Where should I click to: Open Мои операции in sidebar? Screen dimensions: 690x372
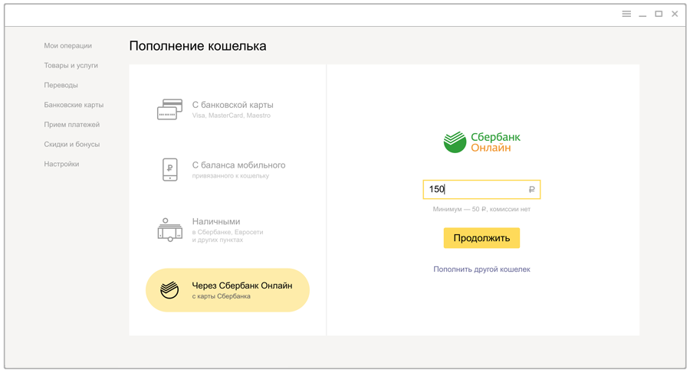click(67, 46)
